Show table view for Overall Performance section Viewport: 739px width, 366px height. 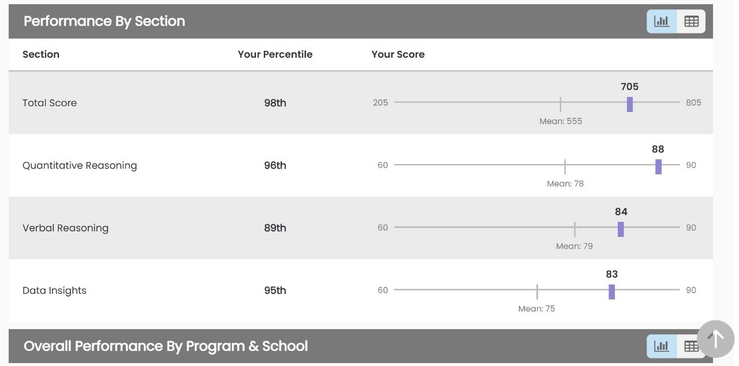(x=691, y=346)
